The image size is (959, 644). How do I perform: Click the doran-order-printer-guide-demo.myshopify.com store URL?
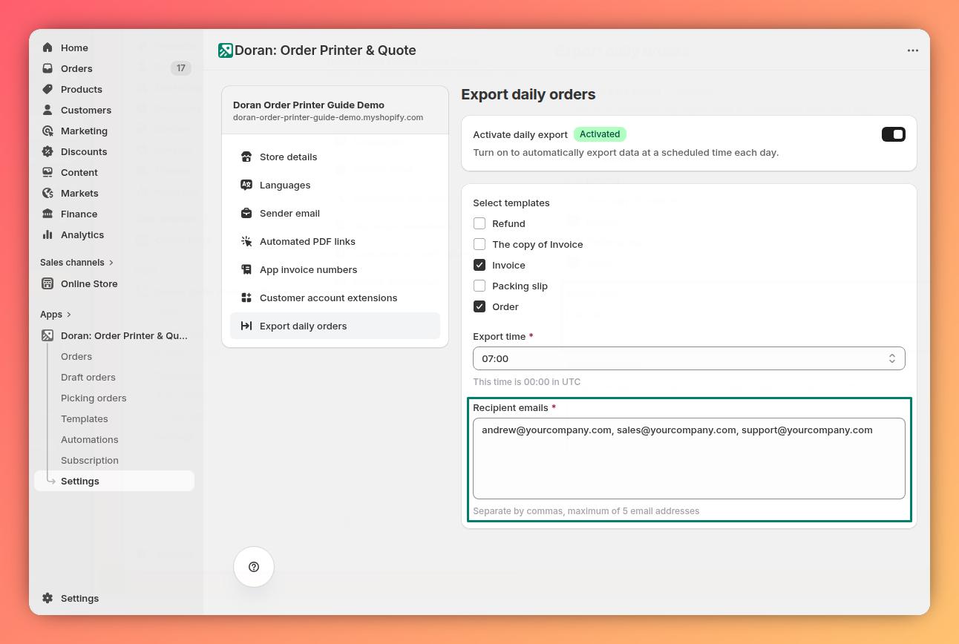click(328, 117)
